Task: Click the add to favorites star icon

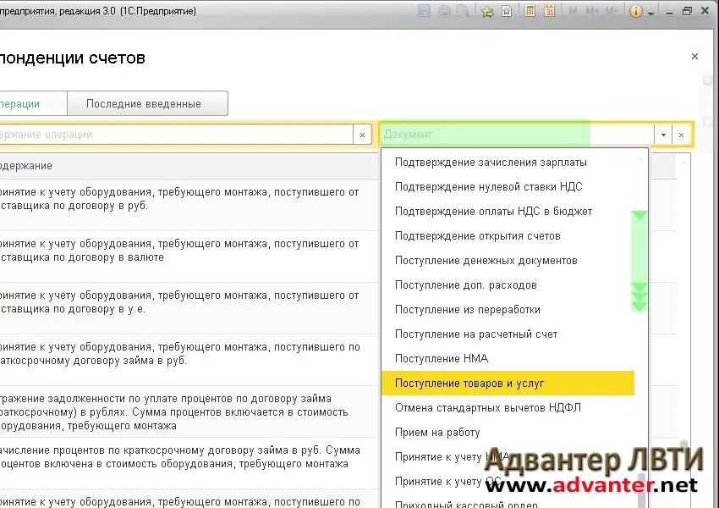Action: [486, 11]
